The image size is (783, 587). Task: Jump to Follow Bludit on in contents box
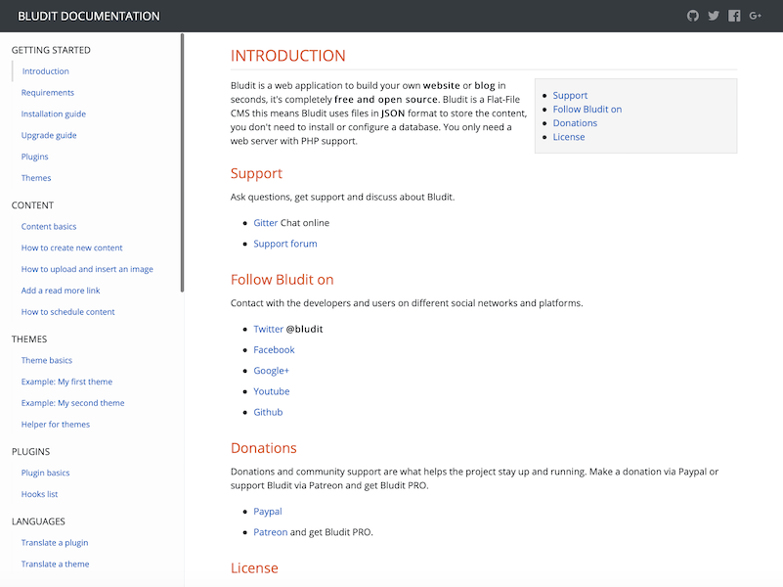587,109
